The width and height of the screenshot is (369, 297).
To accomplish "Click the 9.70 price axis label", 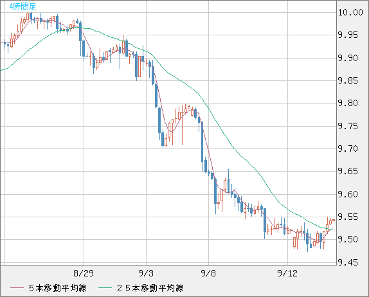I will [x=348, y=148].
